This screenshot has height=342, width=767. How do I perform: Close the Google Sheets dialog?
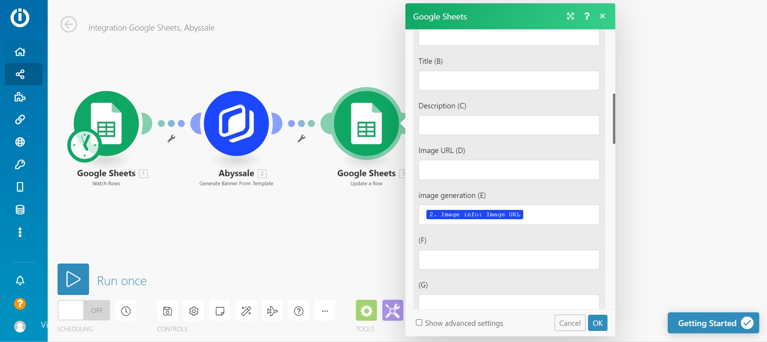[x=603, y=16]
